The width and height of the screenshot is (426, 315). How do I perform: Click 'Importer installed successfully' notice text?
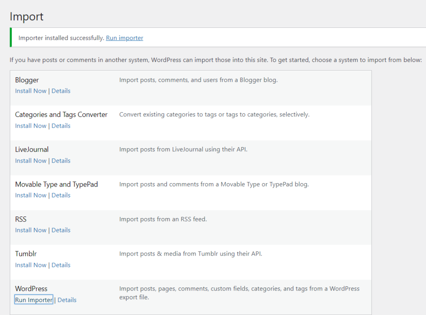61,38
